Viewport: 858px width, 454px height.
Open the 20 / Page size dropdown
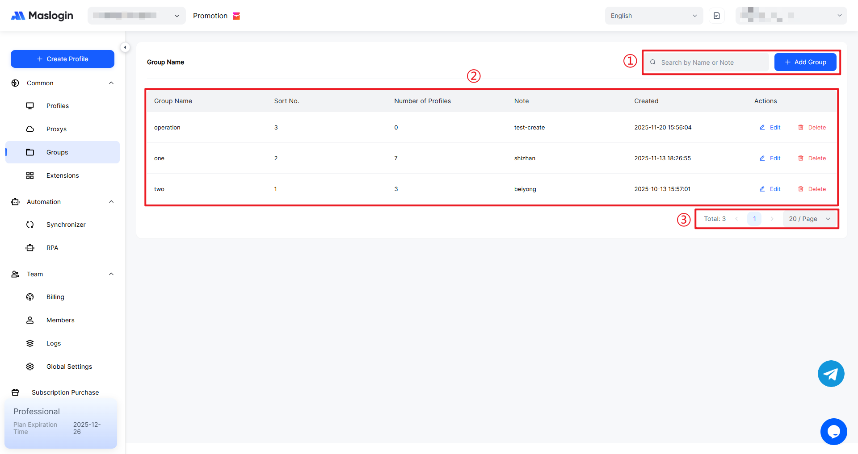pos(809,219)
